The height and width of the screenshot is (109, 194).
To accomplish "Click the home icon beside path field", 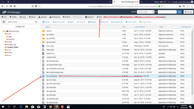I will [x=4, y=22].
